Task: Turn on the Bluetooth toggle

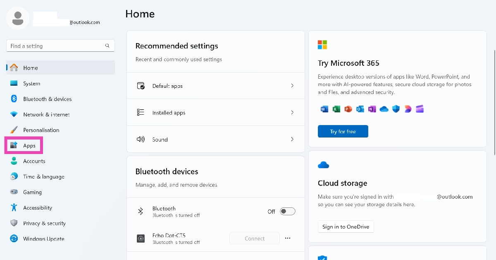Action: coord(288,211)
